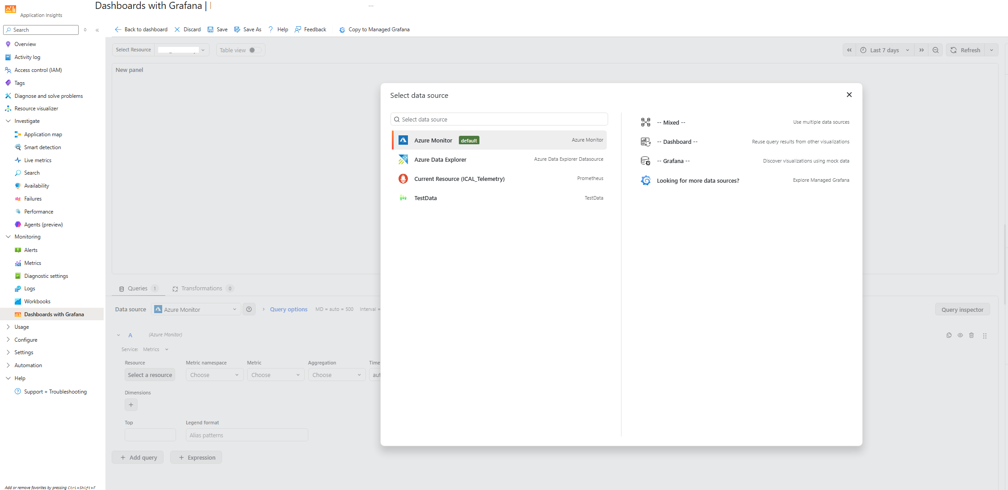The height and width of the screenshot is (490, 1008).
Task: Click the Feedback person icon
Action: click(x=298, y=29)
